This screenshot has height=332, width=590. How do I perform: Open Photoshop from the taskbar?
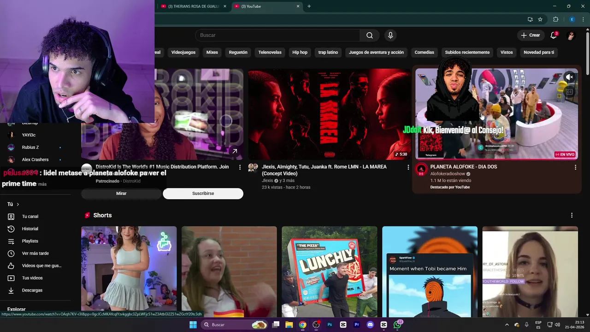tap(330, 325)
